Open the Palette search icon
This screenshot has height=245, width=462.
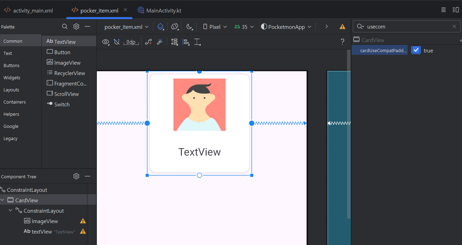click(x=65, y=26)
